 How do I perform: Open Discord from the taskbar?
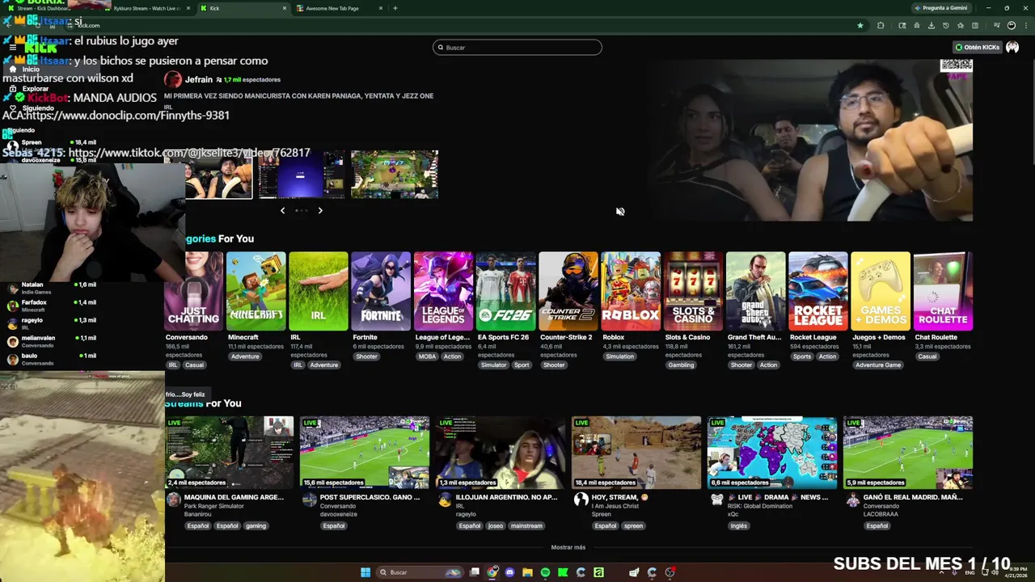(x=509, y=572)
